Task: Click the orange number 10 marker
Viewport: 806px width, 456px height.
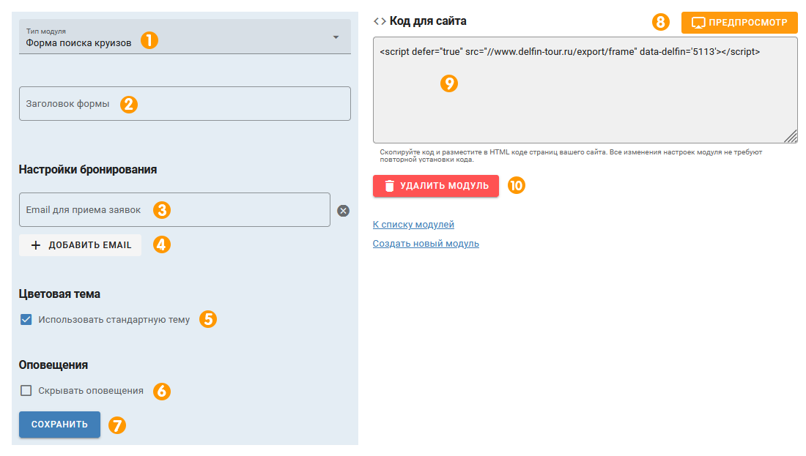Action: point(517,186)
